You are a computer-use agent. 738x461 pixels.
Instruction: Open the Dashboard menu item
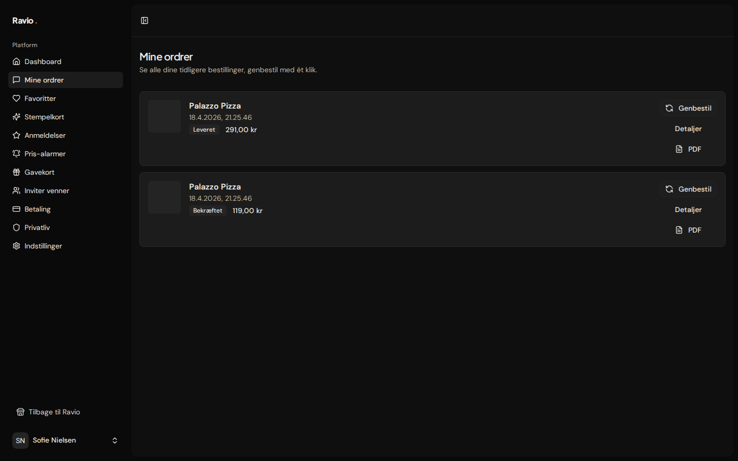[x=66, y=61]
